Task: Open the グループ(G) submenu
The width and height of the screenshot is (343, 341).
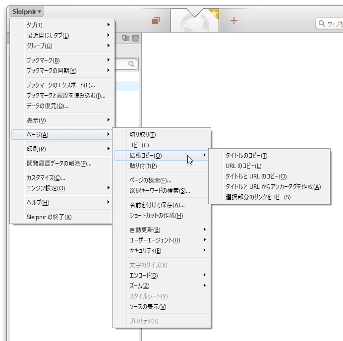Action: tap(62, 46)
